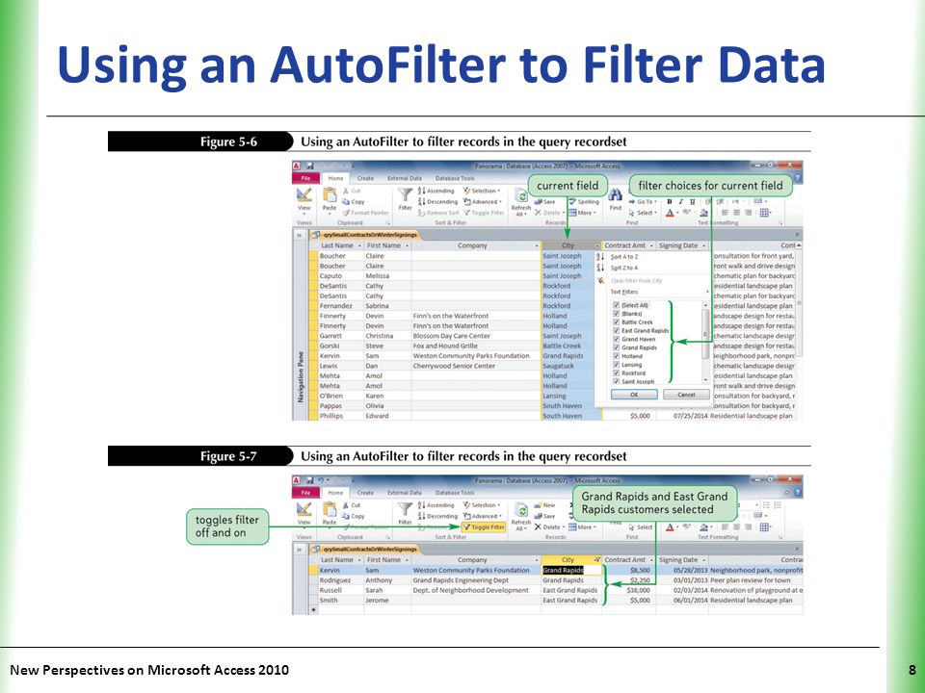Click the Sort Z to A icon in AutoFilter menu
Image resolution: width=925 pixels, height=693 pixels.
[600, 268]
